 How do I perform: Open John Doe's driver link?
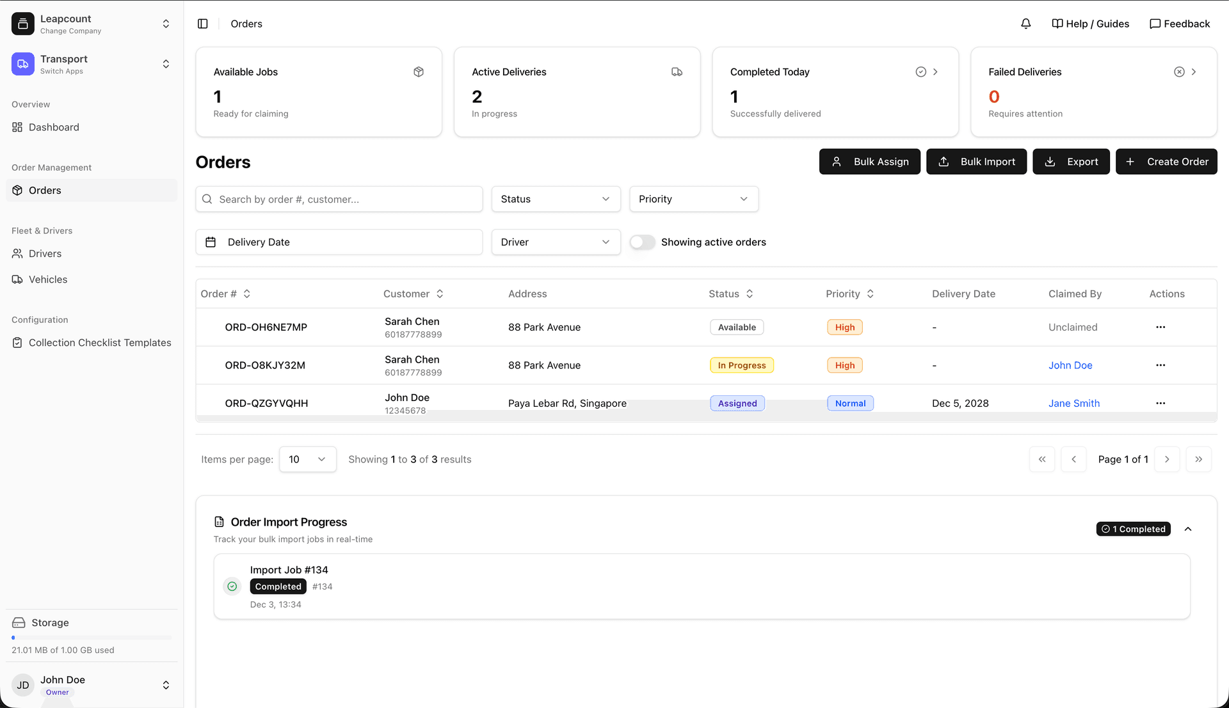tap(1070, 365)
